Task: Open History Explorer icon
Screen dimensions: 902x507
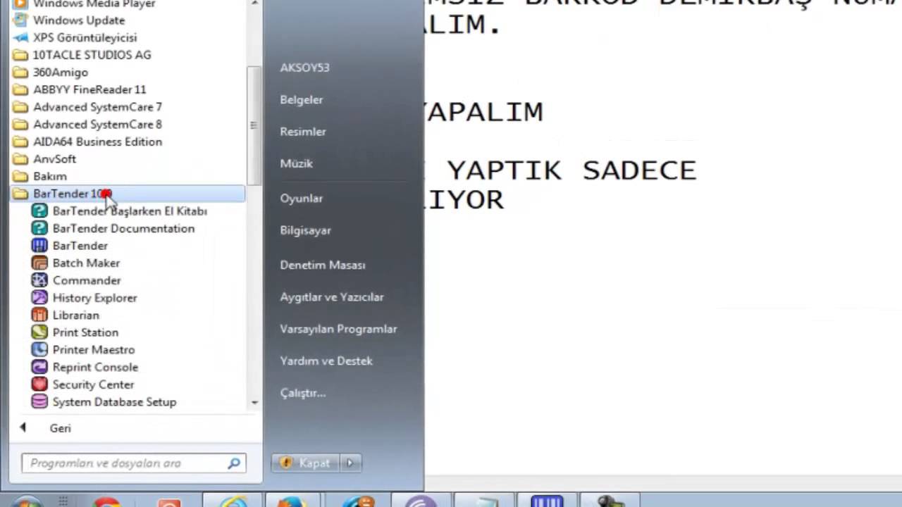Action: tap(40, 298)
